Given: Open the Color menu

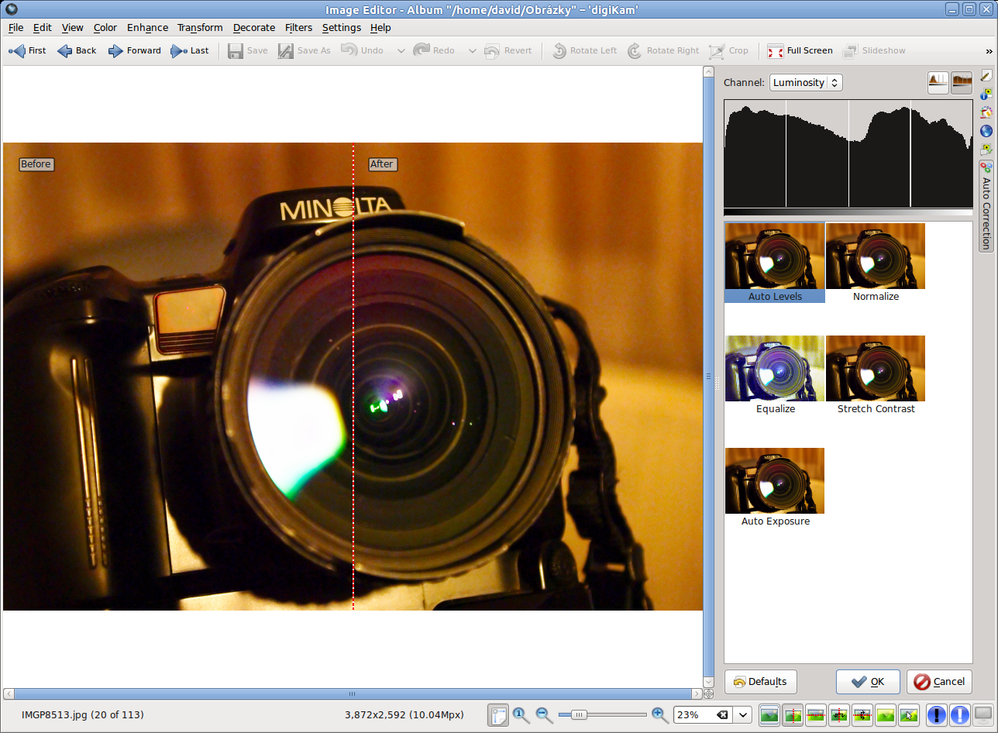Looking at the screenshot, I should [105, 27].
